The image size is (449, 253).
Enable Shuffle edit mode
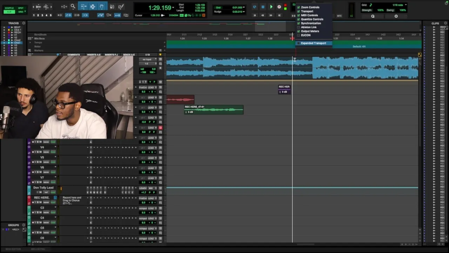tap(9, 8)
